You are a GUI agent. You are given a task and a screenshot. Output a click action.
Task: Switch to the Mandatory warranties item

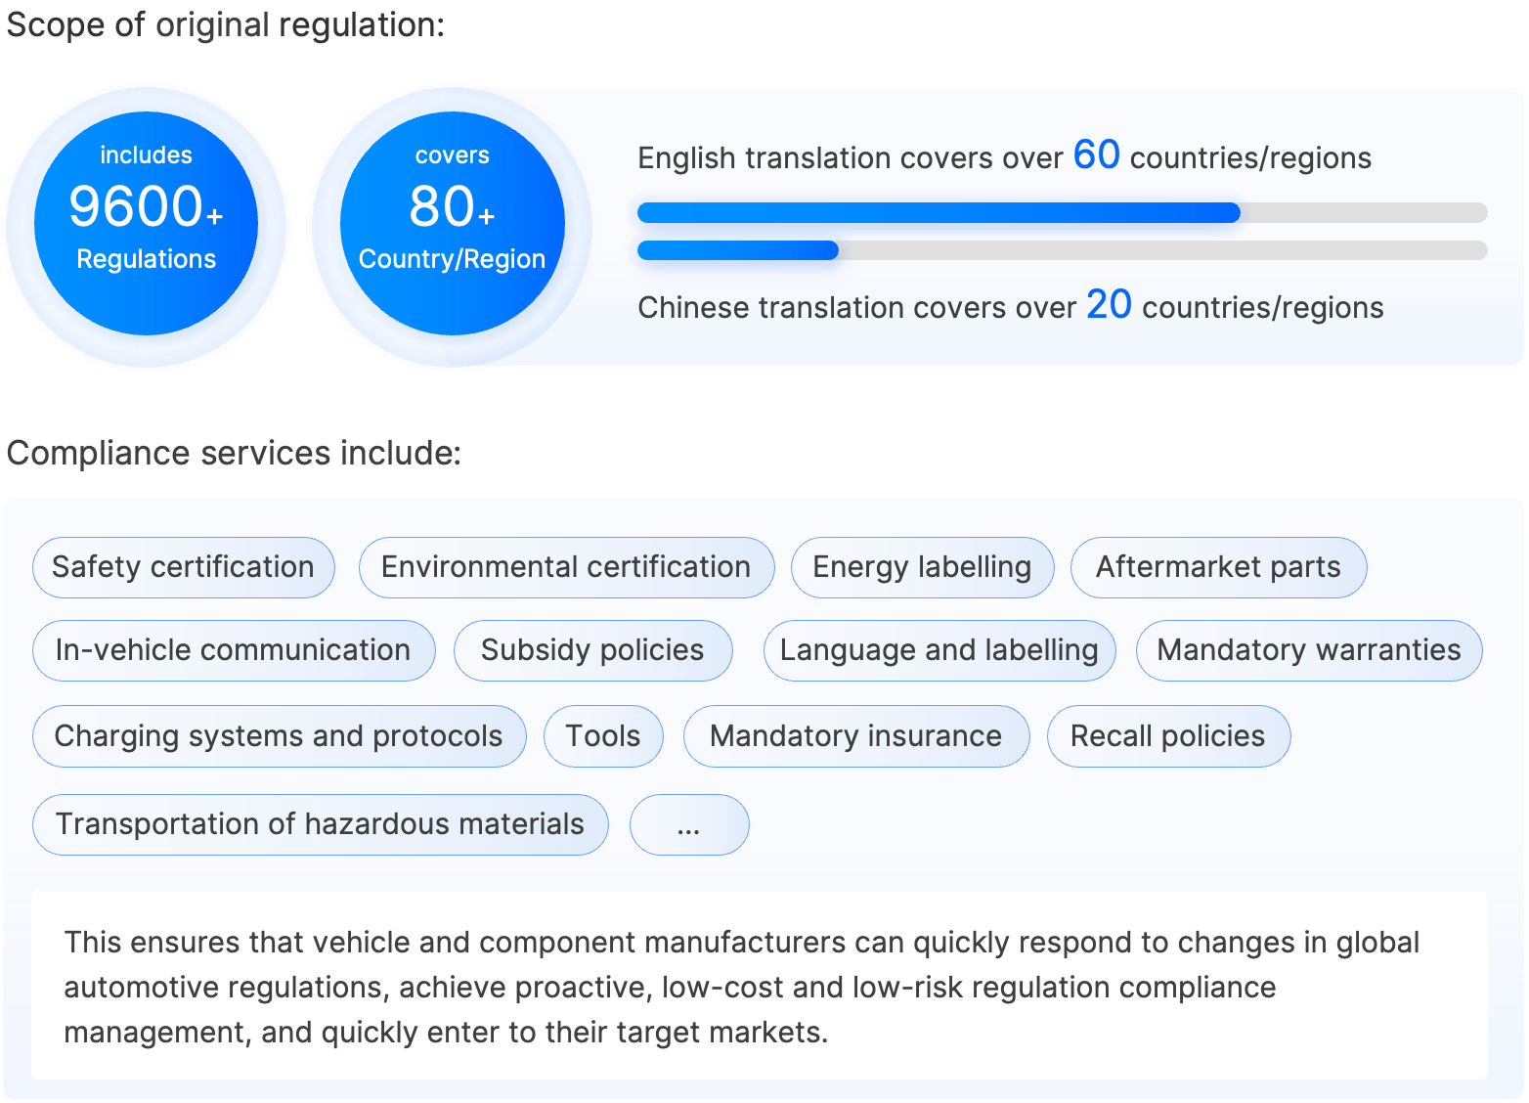pos(1308,650)
